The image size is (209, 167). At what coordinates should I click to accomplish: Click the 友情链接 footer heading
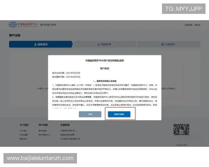[x=65, y=125]
